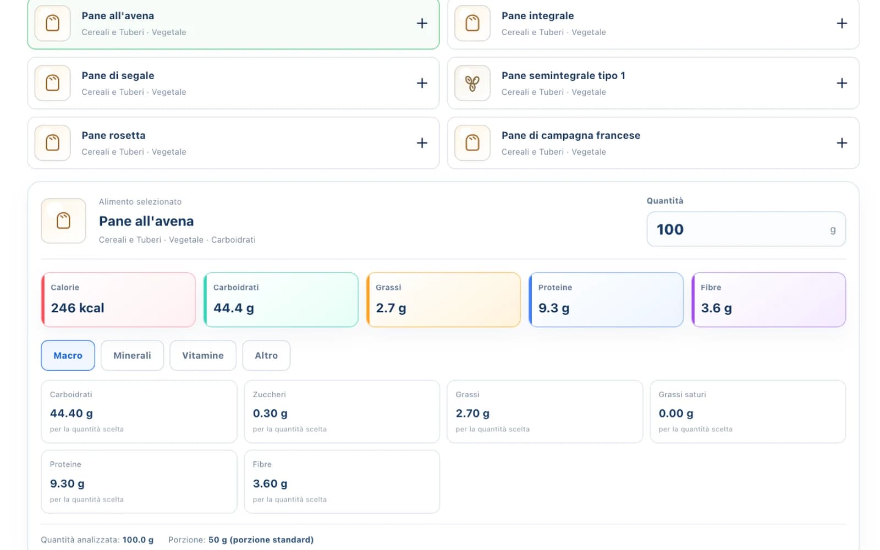Click bread icon of Pane rosetta card

pos(52,143)
